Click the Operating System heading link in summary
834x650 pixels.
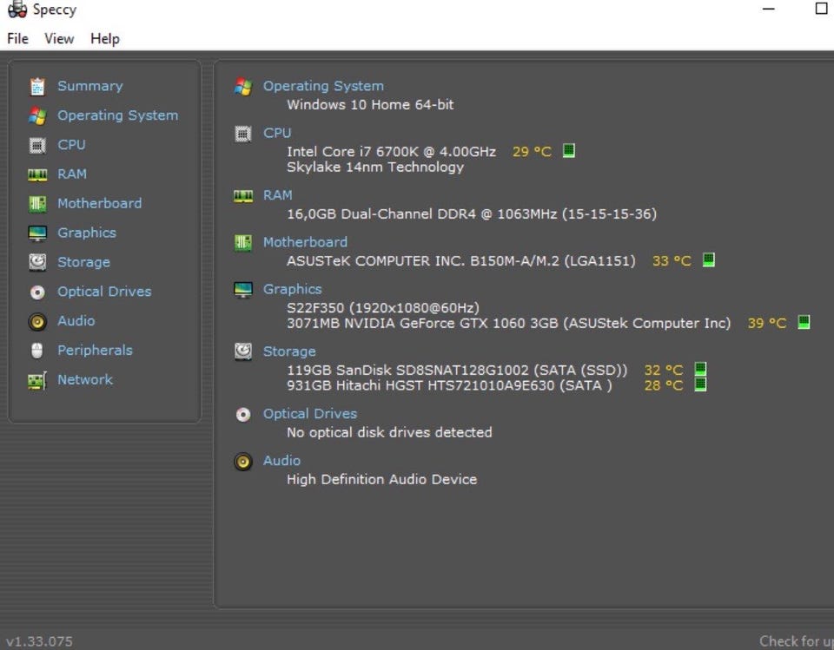(x=323, y=86)
